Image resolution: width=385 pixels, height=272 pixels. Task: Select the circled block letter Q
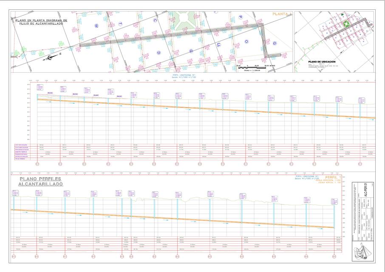275,43
